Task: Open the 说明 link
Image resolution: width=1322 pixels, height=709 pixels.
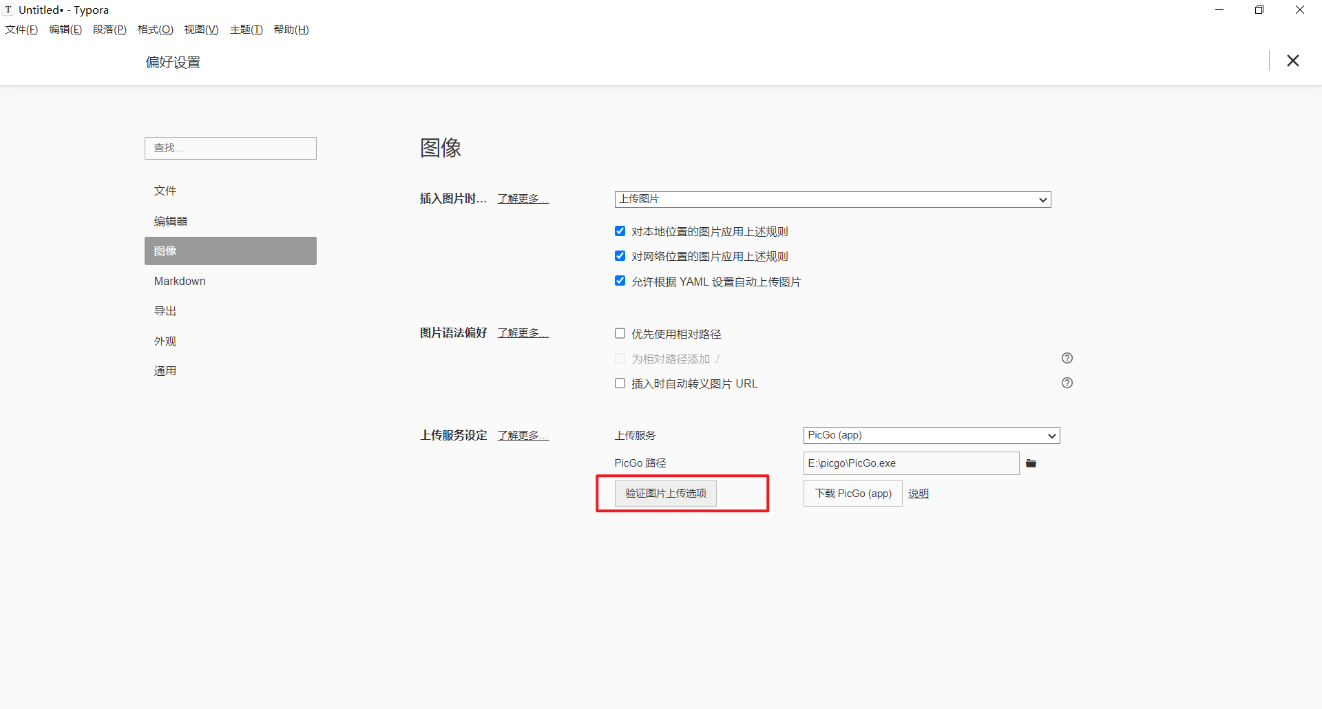Action: tap(919, 494)
